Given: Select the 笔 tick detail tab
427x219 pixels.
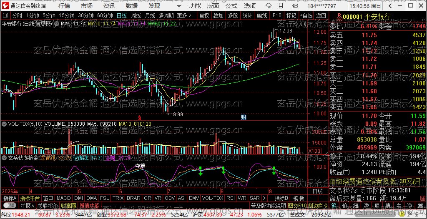Looking at the screenshot, I should [334, 205].
